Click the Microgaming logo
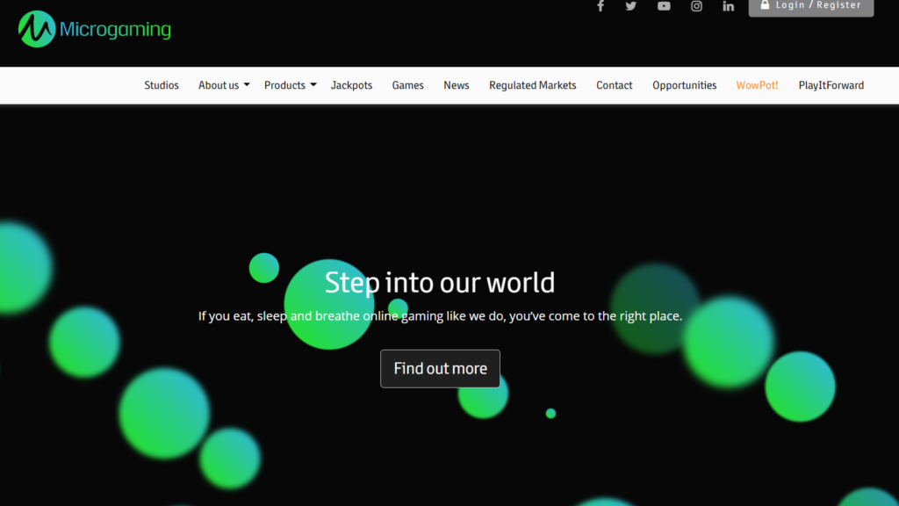Viewport: 899px width, 506px height. 95,29
